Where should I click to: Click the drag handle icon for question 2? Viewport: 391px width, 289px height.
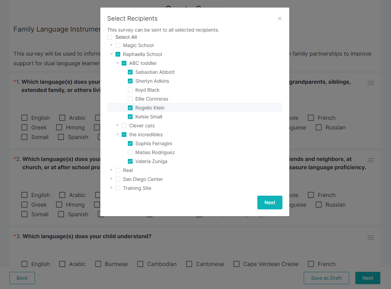pyautogui.click(x=370, y=160)
